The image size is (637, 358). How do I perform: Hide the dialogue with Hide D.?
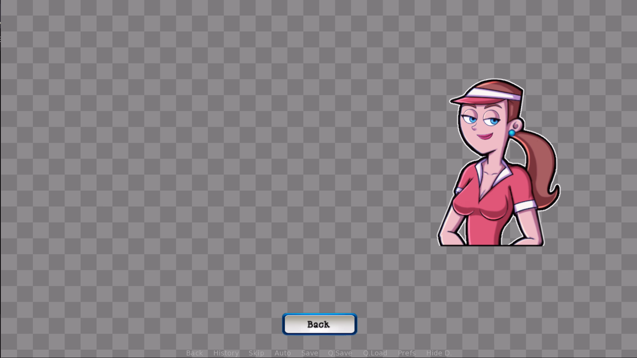coord(438,353)
